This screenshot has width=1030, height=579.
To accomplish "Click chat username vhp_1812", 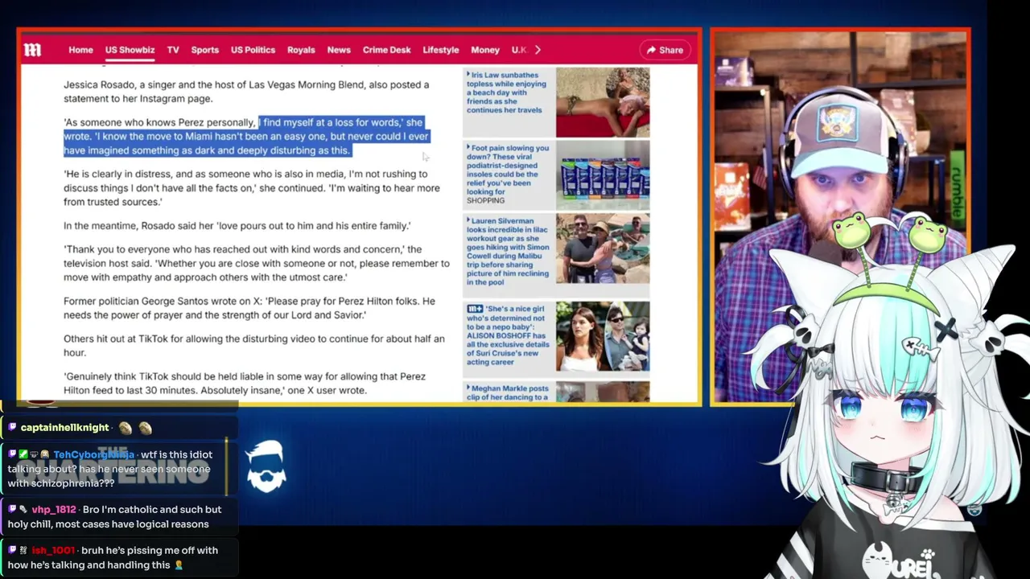I will [x=54, y=509].
